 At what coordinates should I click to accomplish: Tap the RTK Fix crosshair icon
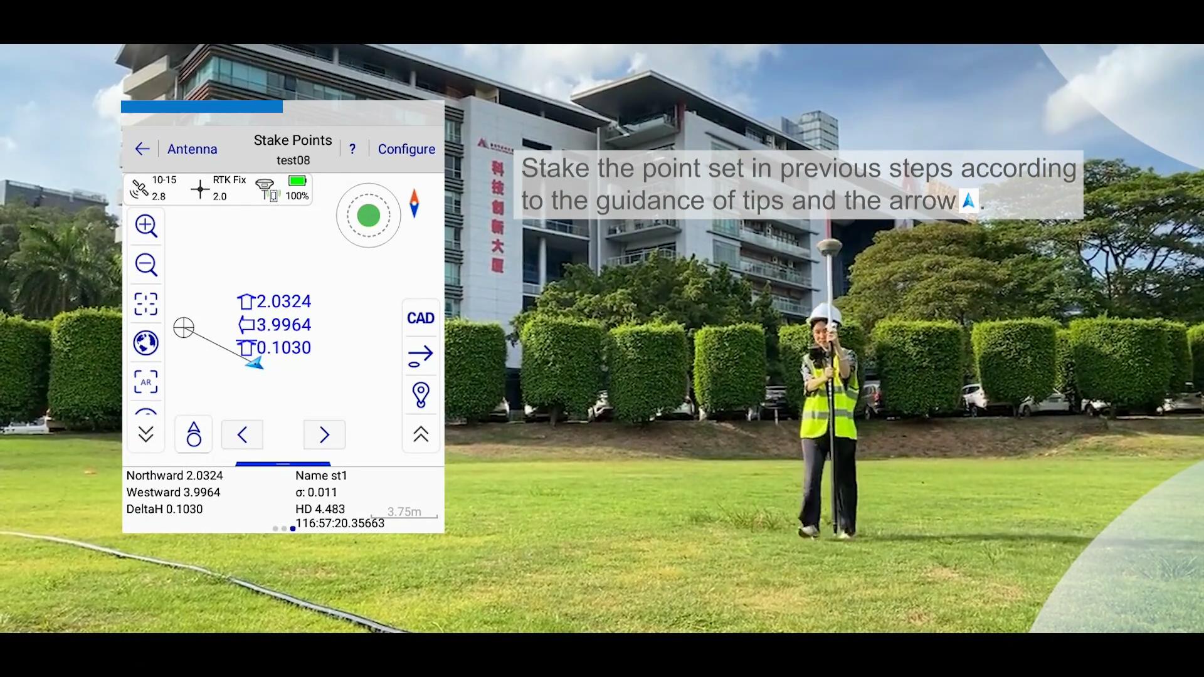[200, 189]
